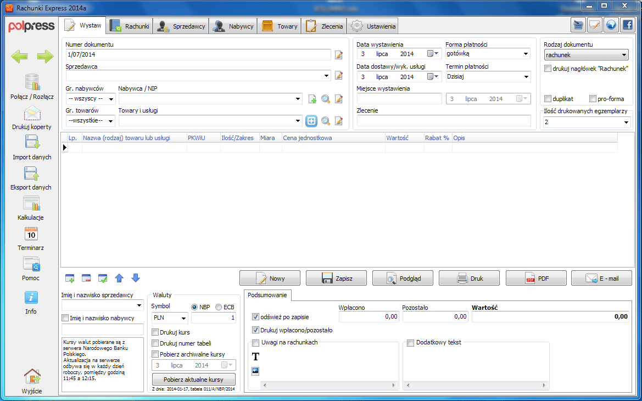The height and width of the screenshot is (401, 642).
Task: Open the Pomoc help icon
Action: (31, 264)
